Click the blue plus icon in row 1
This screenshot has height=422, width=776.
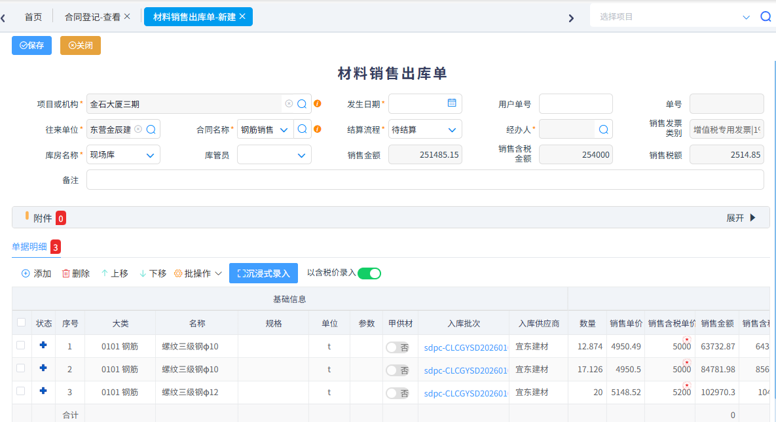[x=43, y=345]
